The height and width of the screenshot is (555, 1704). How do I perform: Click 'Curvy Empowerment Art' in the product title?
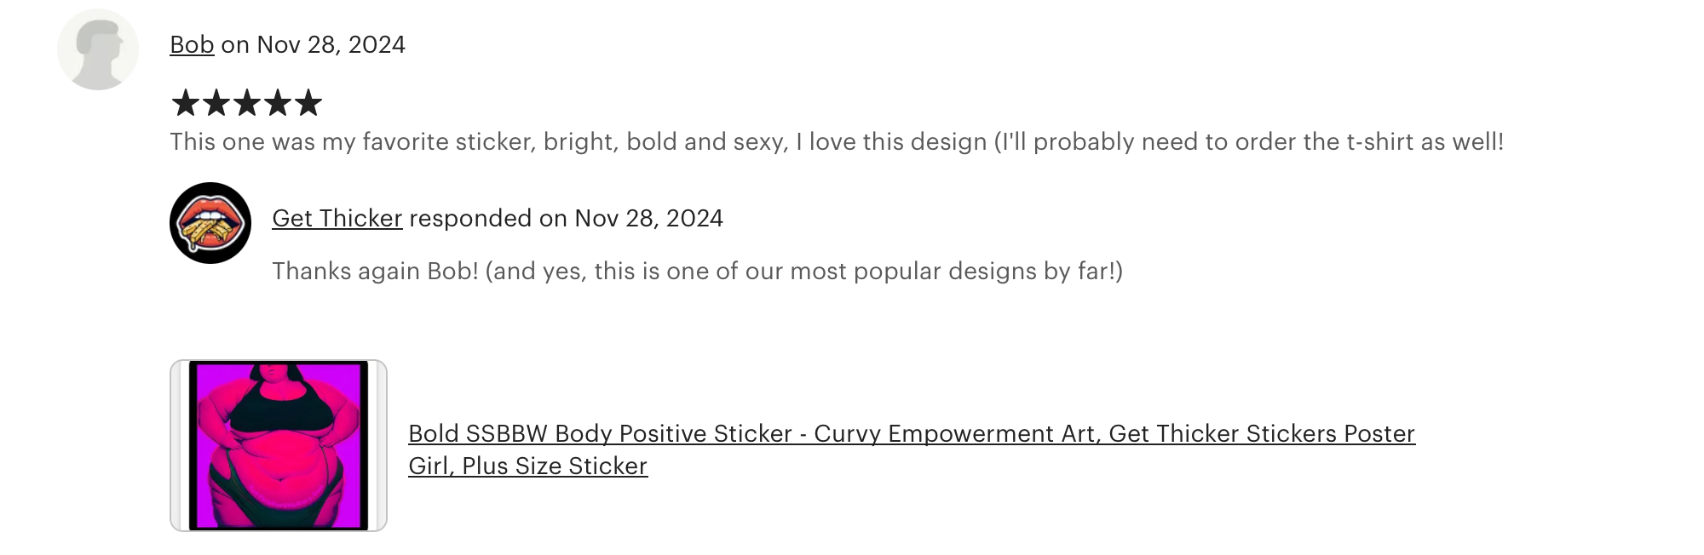tap(954, 433)
